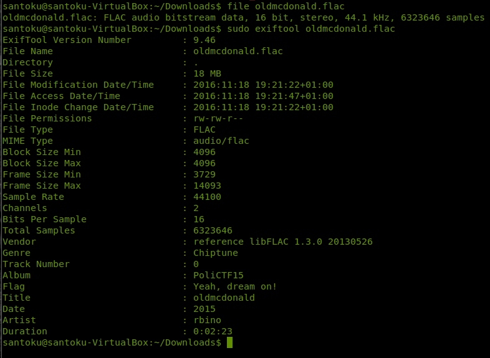Image resolution: width=490 pixels, height=358 pixels.
Task: Click the "Yeah, dream on!" flag value
Action: click(x=235, y=286)
